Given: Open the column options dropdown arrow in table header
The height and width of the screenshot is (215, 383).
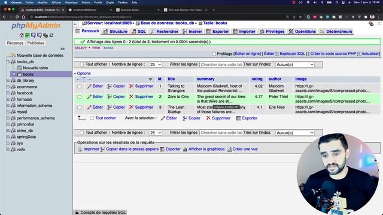Looking at the screenshot, I should point(150,79).
